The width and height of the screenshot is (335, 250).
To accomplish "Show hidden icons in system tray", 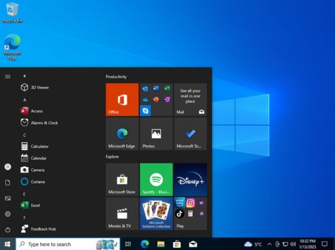I will [269, 244].
